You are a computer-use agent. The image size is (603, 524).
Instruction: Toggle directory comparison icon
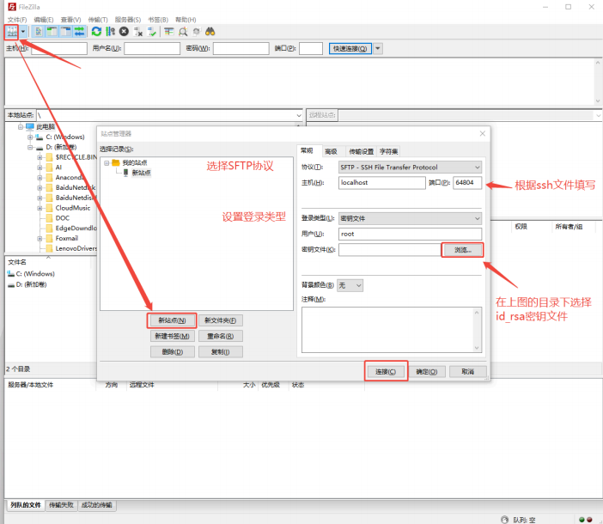pos(183,32)
